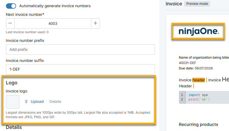Image resolution: width=229 pixels, height=131 pixels.
Task: Click the Invoice number suffix label
Action: click(x=25, y=61)
